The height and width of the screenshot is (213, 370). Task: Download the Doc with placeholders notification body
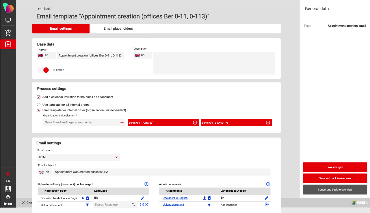[x=83, y=198]
